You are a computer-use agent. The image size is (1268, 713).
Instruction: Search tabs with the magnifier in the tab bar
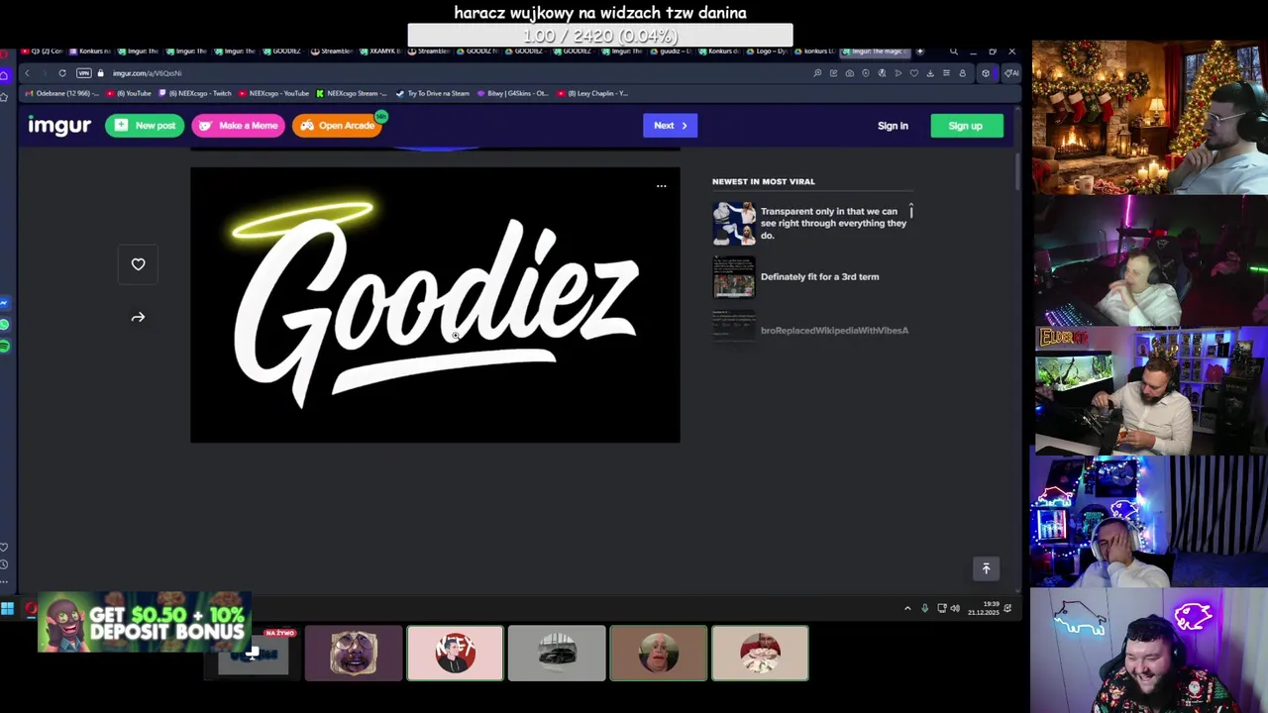tap(953, 51)
